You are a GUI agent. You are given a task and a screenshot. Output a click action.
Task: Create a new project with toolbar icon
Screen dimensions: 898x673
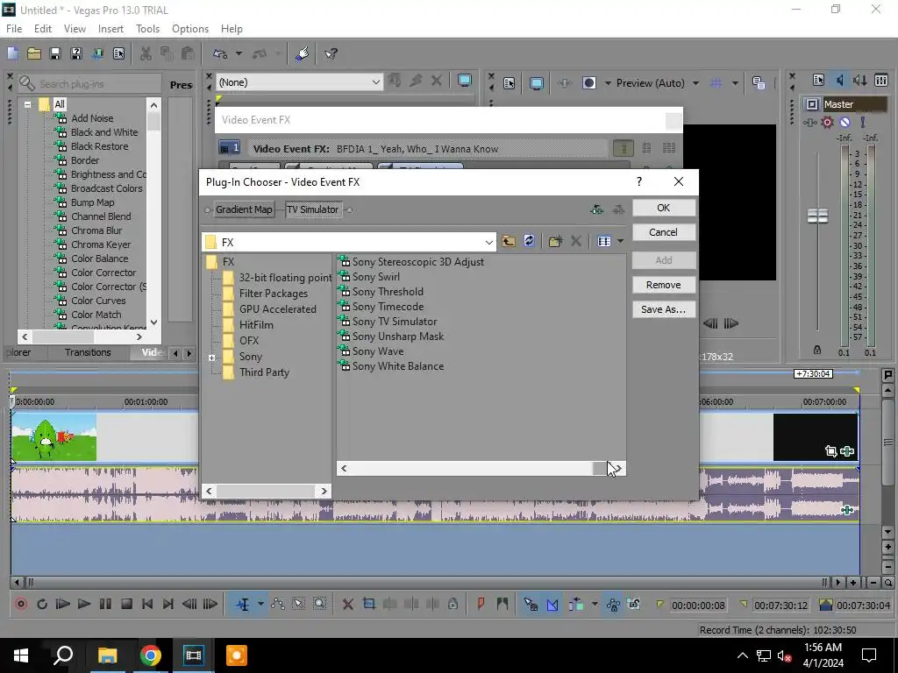[12, 53]
